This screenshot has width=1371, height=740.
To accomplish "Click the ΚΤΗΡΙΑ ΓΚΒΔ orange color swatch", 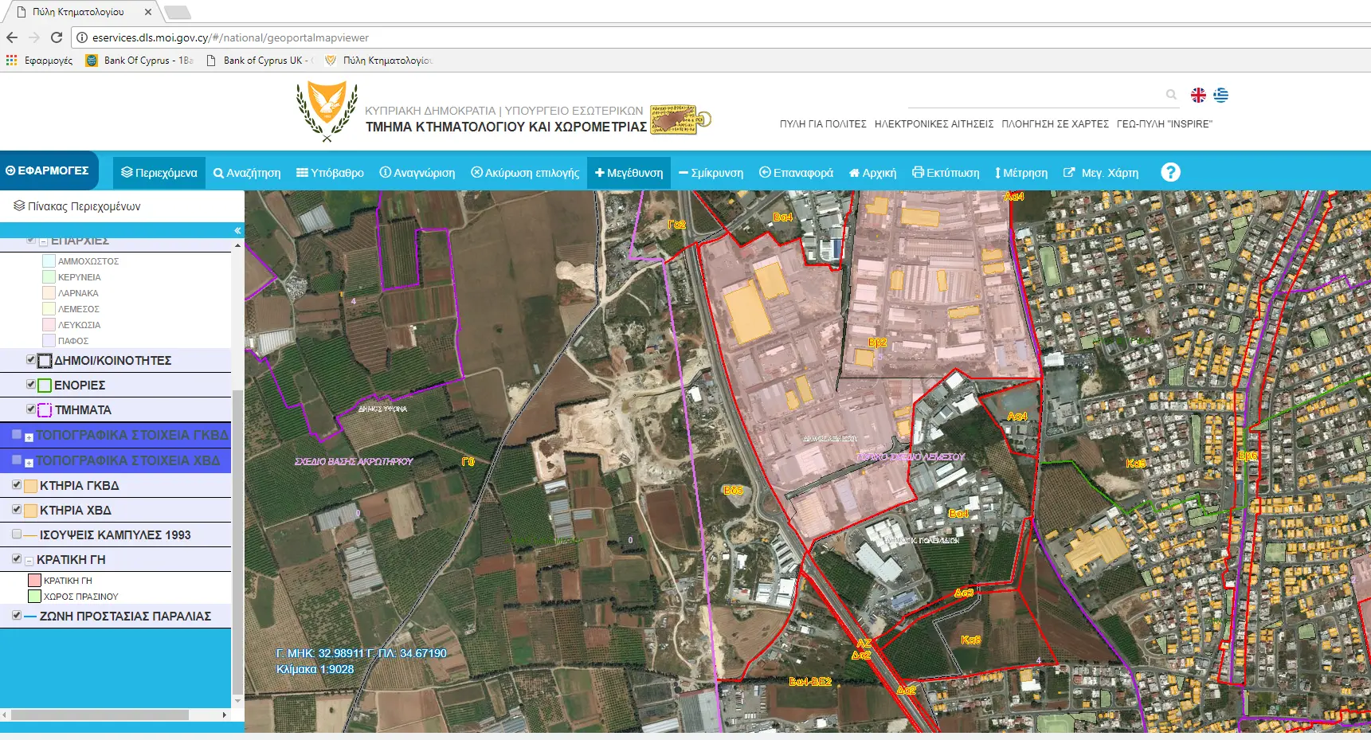I will pyautogui.click(x=30, y=486).
